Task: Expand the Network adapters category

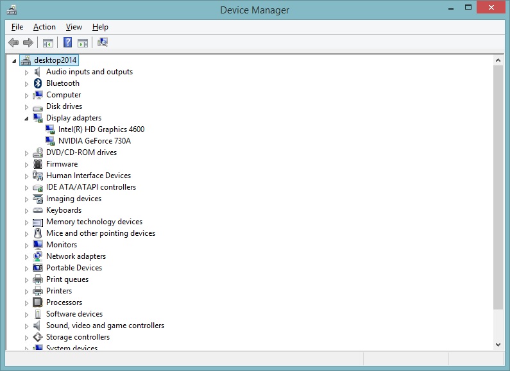Action: click(26, 256)
